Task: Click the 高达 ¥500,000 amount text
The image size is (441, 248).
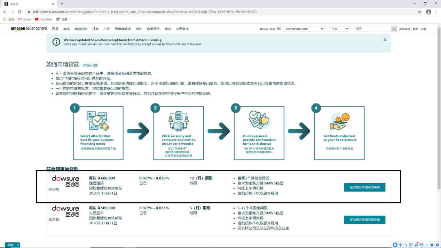Action: (102, 208)
